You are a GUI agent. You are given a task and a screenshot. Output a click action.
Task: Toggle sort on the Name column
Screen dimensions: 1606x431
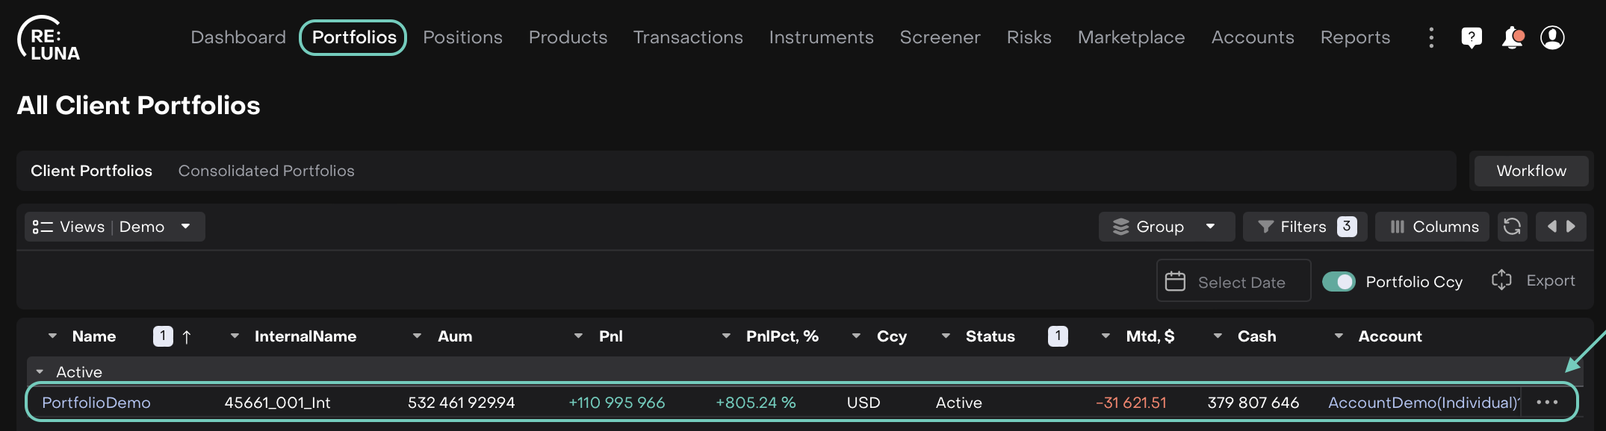point(94,336)
